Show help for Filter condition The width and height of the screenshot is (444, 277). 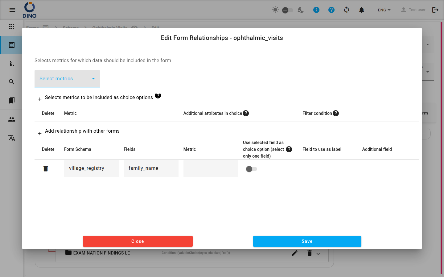coord(336,113)
